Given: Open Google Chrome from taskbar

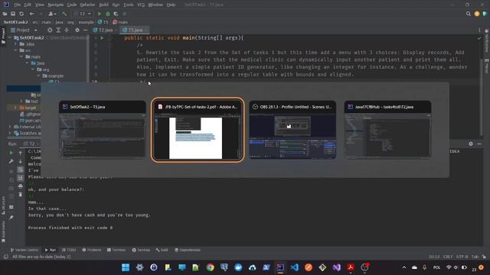Looking at the screenshot, I should click(211, 267).
